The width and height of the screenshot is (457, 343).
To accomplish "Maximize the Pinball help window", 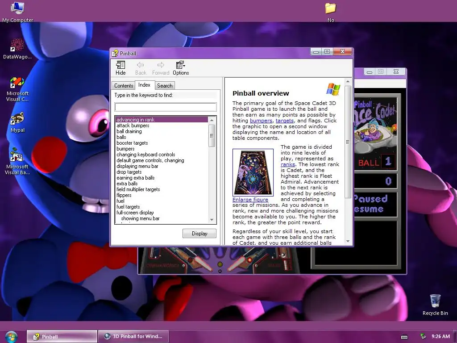I will [x=327, y=52].
